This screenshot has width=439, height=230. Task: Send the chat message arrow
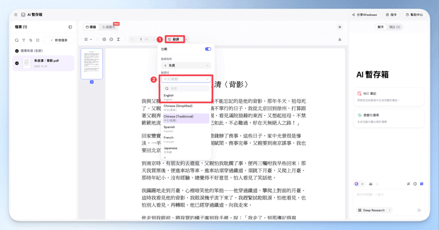click(x=419, y=210)
